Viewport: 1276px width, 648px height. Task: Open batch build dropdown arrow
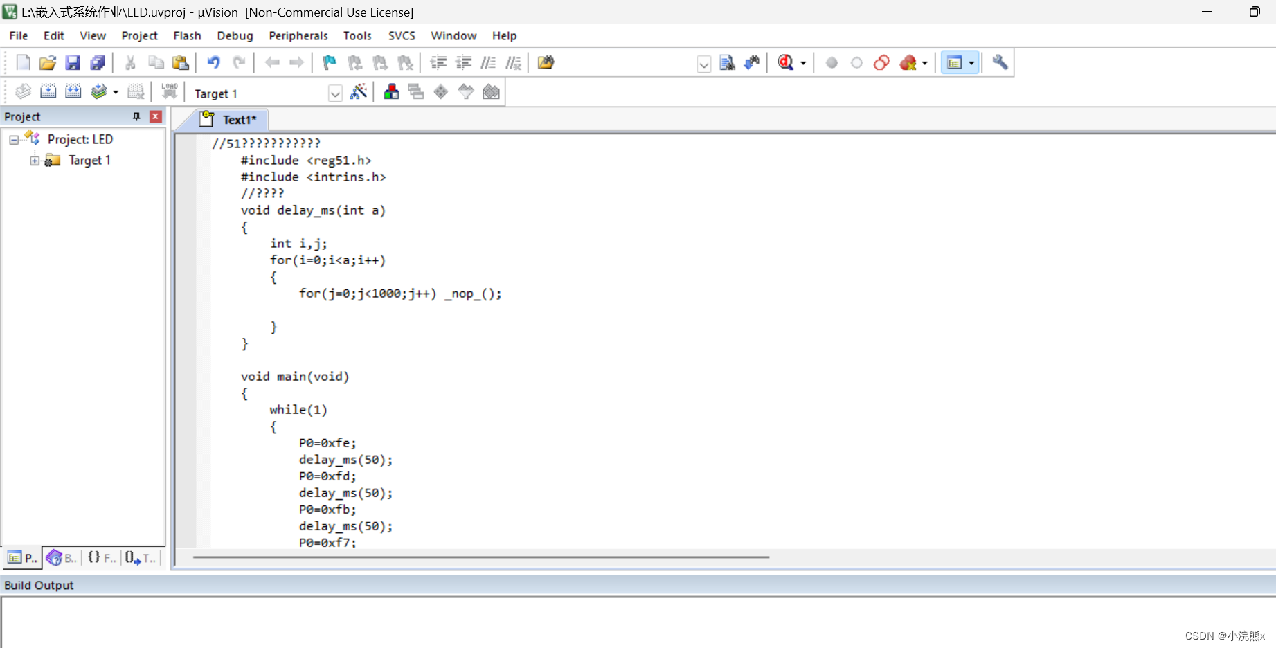point(116,92)
